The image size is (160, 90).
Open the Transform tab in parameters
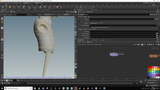pos(80,17)
